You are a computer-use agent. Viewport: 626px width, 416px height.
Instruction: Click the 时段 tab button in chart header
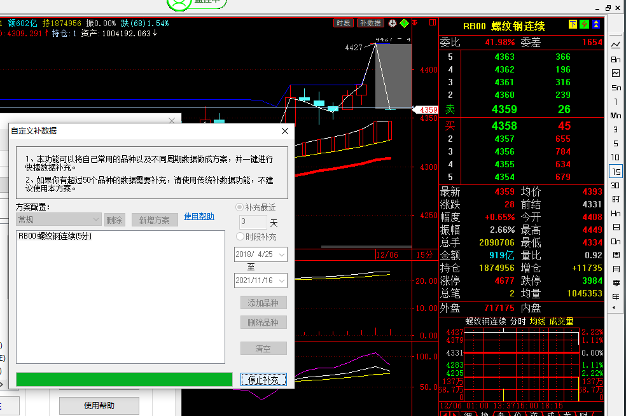[x=343, y=23]
